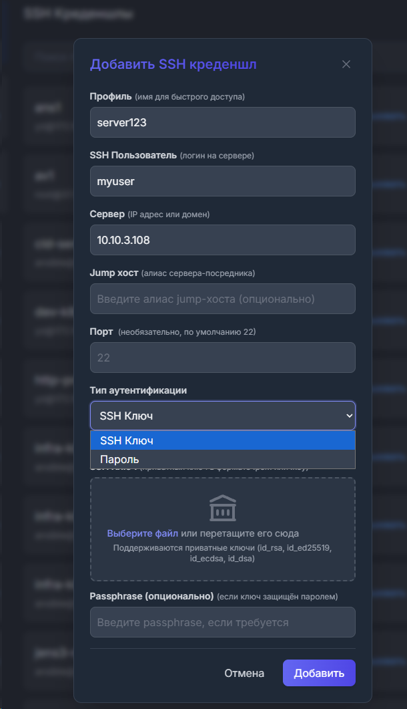
Task: Click the building upload icon in drop zone
Action: point(223,508)
